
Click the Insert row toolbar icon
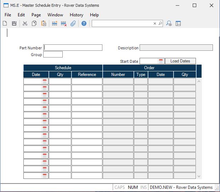(x=55, y=23)
